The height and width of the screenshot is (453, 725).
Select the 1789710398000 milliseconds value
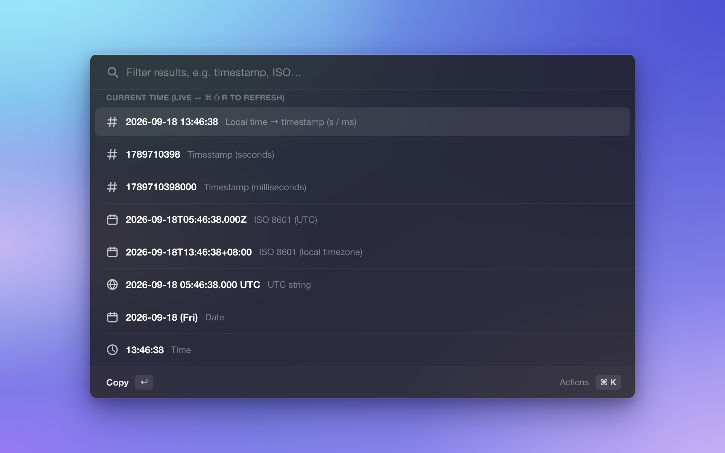click(161, 187)
